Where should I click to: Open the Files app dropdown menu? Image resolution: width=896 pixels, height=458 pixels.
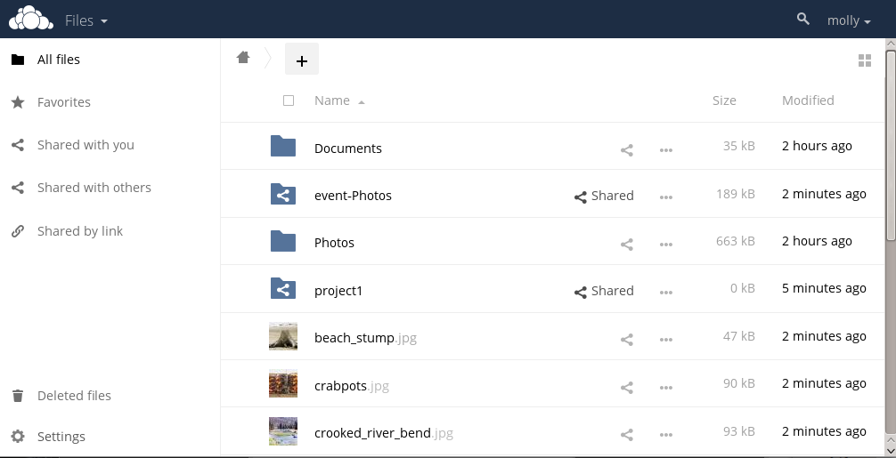[86, 20]
